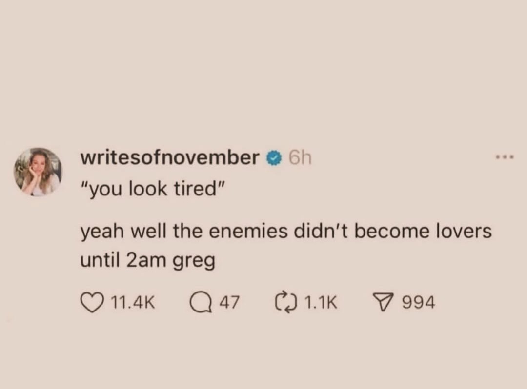
Task: View the 994 shares count
Action: 419,302
